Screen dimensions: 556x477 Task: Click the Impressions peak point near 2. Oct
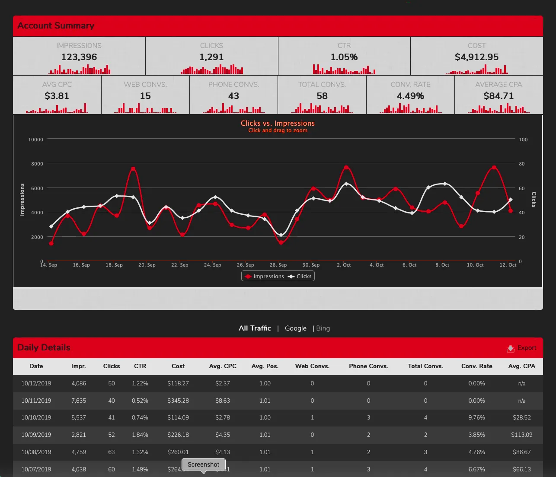click(346, 167)
